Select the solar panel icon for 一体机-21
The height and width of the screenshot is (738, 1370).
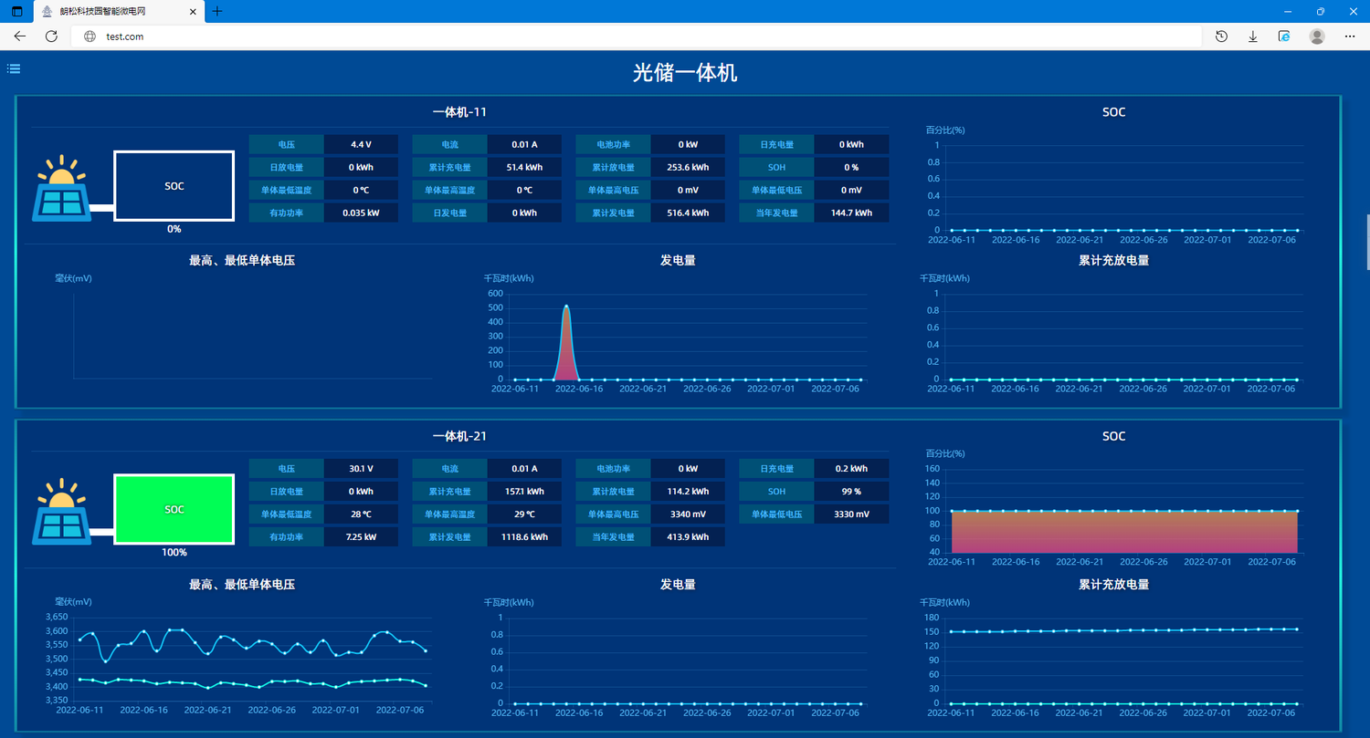[x=61, y=513]
